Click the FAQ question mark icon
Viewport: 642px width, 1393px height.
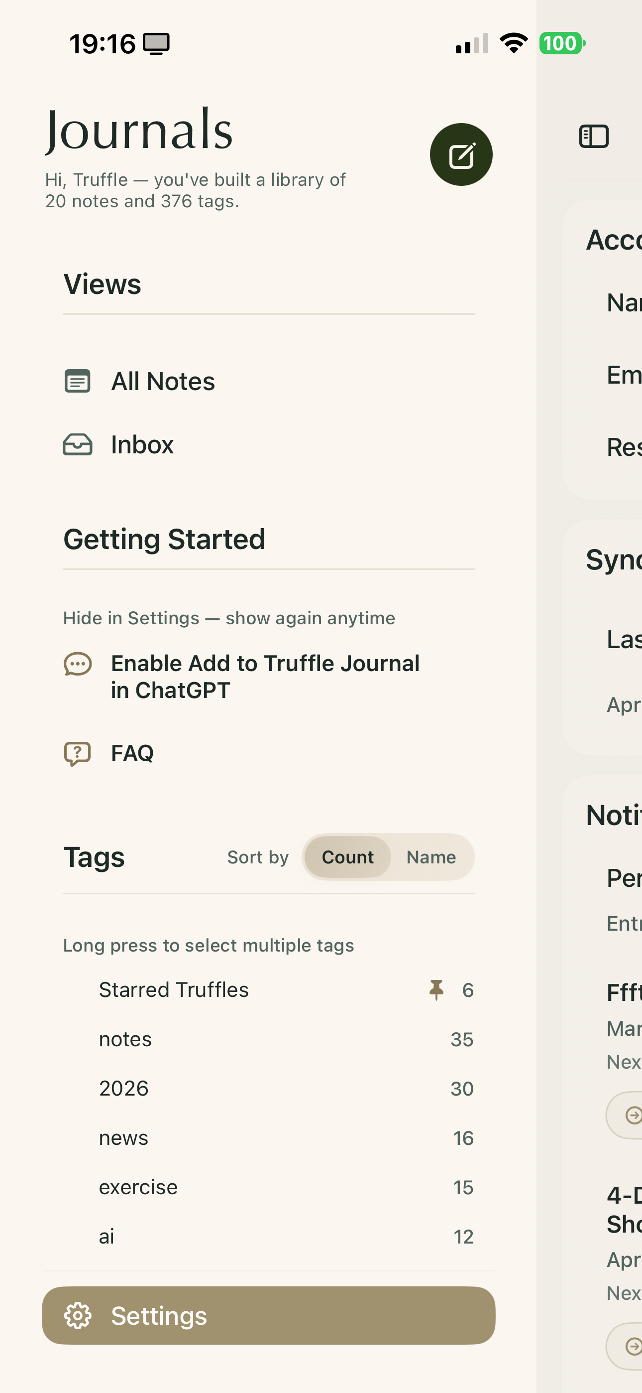click(x=77, y=753)
